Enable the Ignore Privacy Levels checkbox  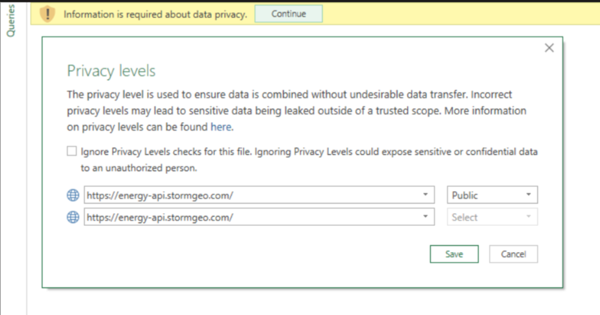(72, 152)
